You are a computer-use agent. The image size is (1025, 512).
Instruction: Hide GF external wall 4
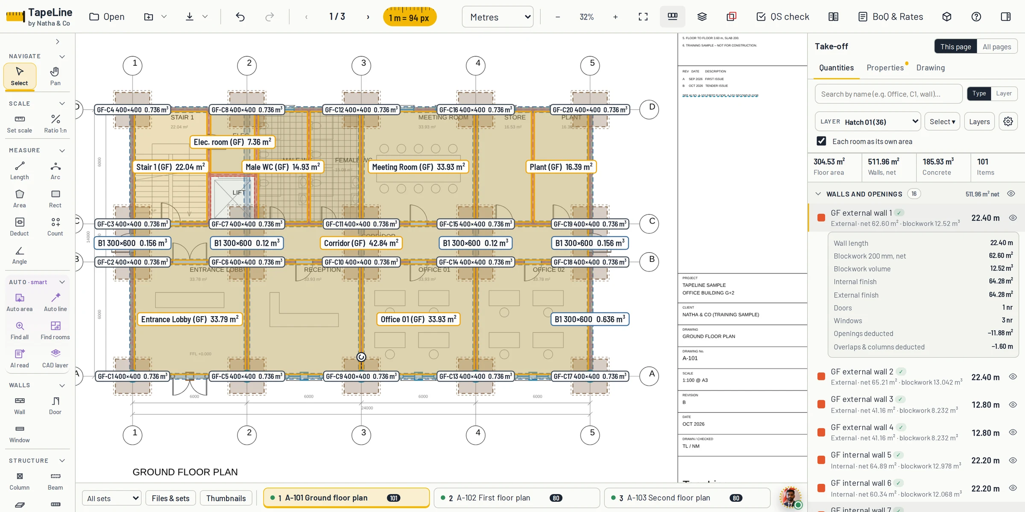click(x=1013, y=432)
